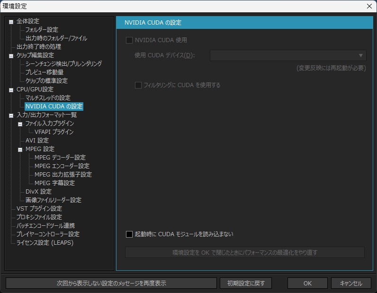Viewport: 377px width, 293px height.
Task: Select 入力/出力フォーマット一覧 item
Action: click(x=46, y=115)
